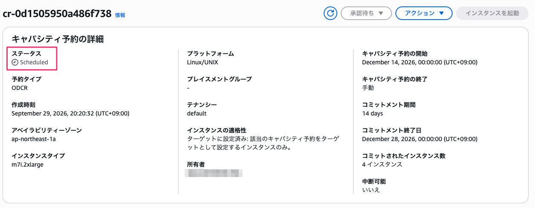Open the 承認待ち dropdown
The image size is (535, 208).
click(x=366, y=13)
